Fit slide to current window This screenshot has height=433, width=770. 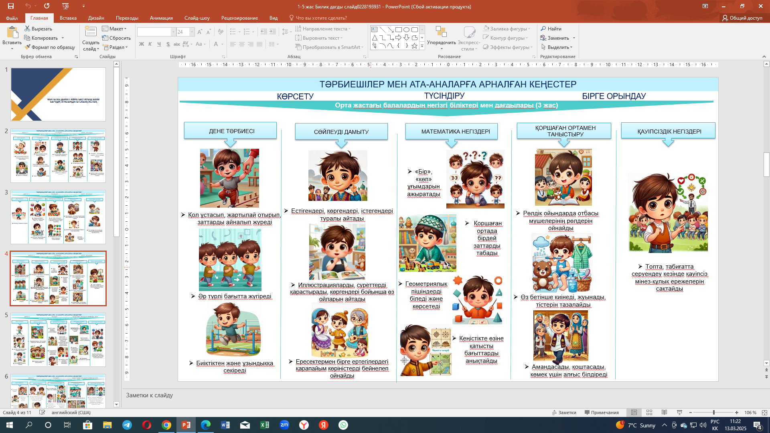coord(764,413)
